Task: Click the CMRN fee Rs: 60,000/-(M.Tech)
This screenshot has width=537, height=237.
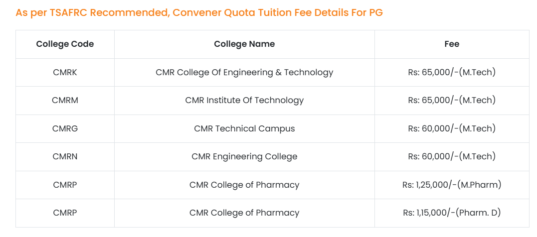Action: pyautogui.click(x=452, y=156)
